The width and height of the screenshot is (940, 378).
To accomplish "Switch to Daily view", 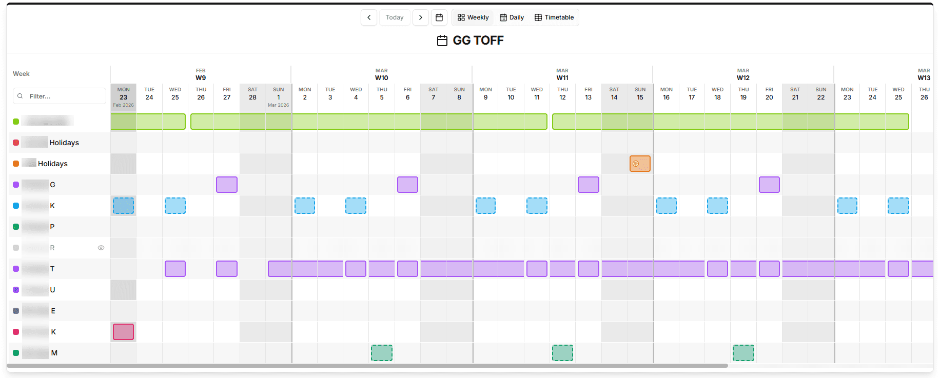I will (x=512, y=17).
